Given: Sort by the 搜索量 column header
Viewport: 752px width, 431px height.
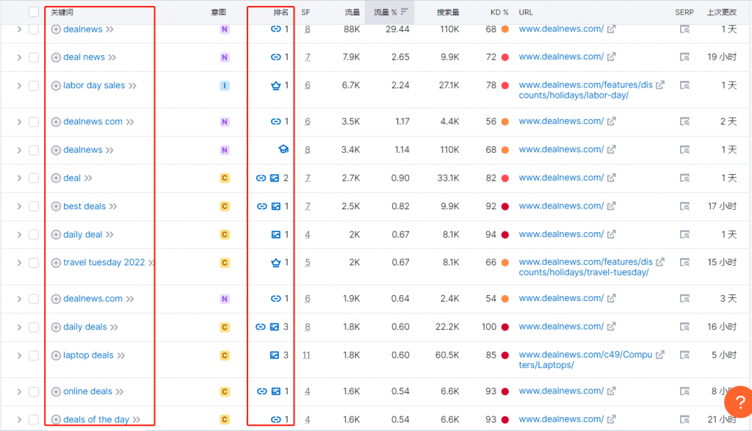Looking at the screenshot, I should point(448,12).
